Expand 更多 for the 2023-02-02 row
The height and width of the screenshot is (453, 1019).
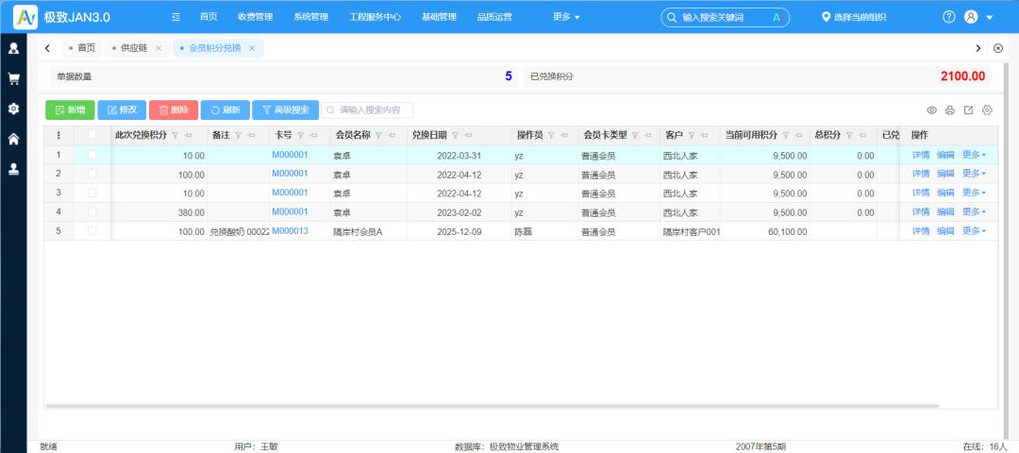pyautogui.click(x=974, y=212)
